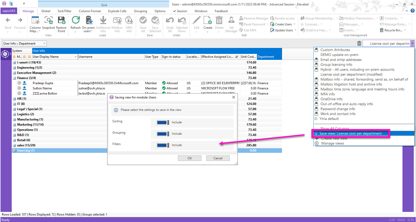Collapse the Finance group
416x222 pixels.
[15, 78]
